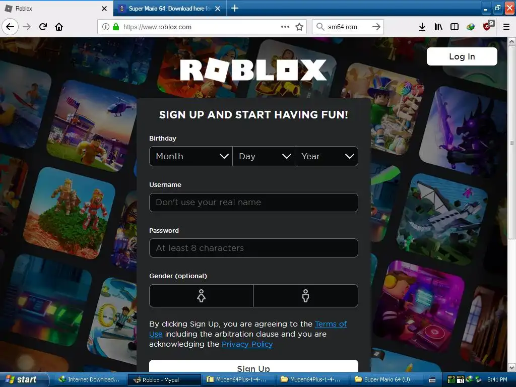Click the Roblox logo
The width and height of the screenshot is (516, 387).
[253, 70]
